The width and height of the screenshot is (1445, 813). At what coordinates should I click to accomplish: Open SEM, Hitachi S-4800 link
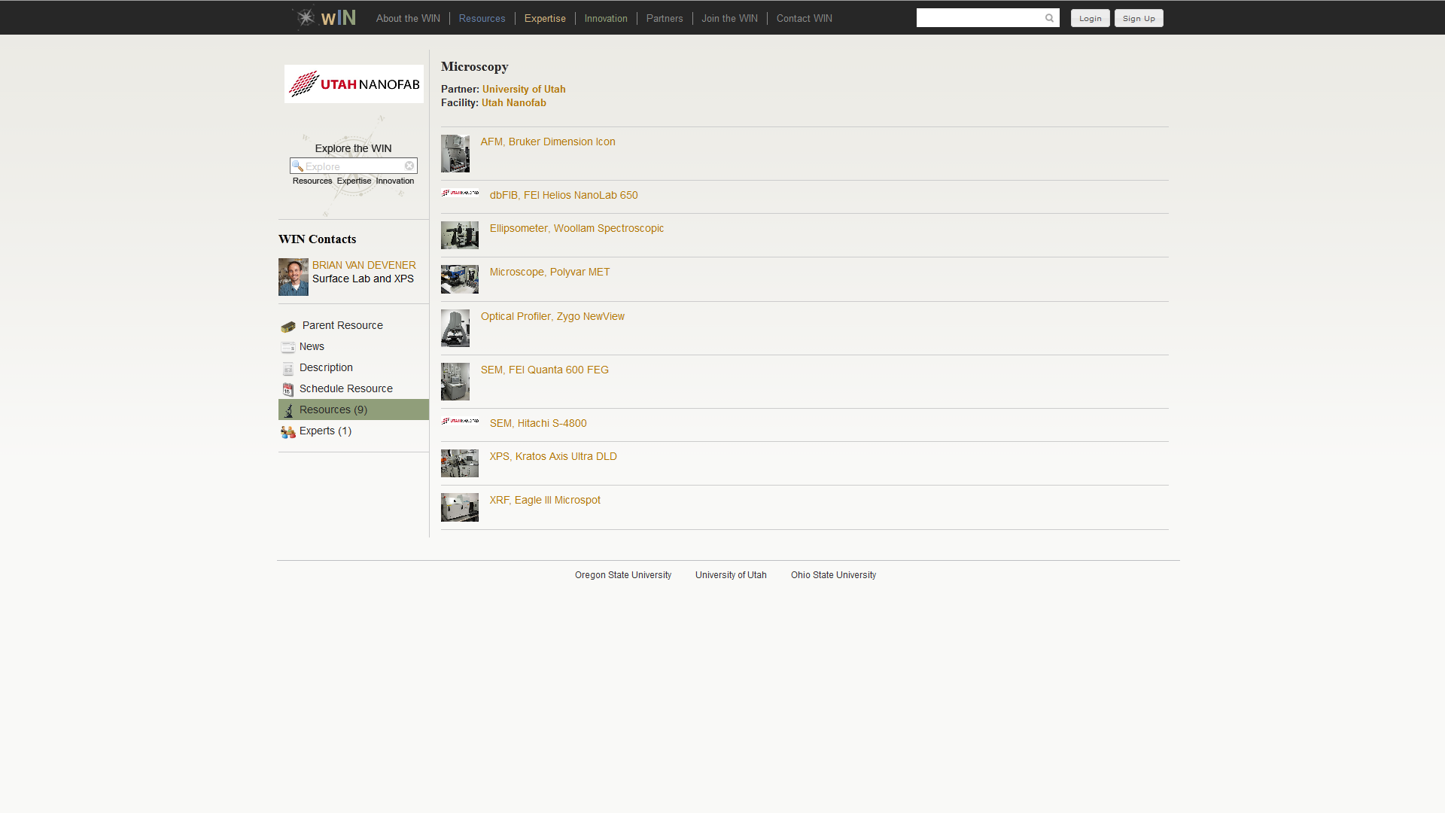pos(538,423)
